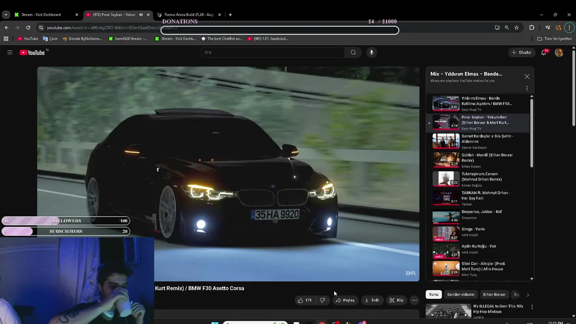
Task: Share the video via Paylaş
Action: click(x=345, y=300)
